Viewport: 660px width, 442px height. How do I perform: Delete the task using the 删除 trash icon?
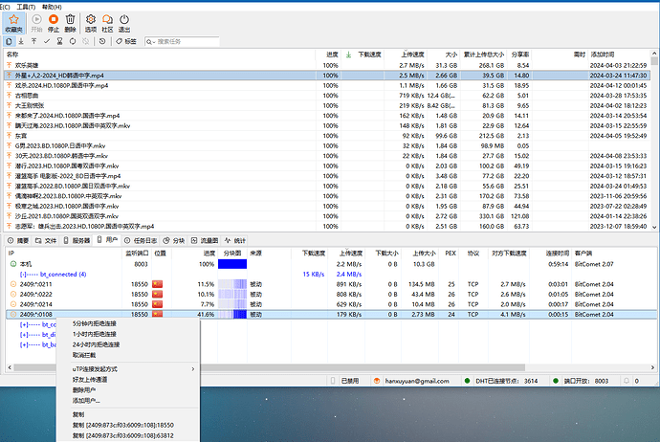[x=70, y=23]
